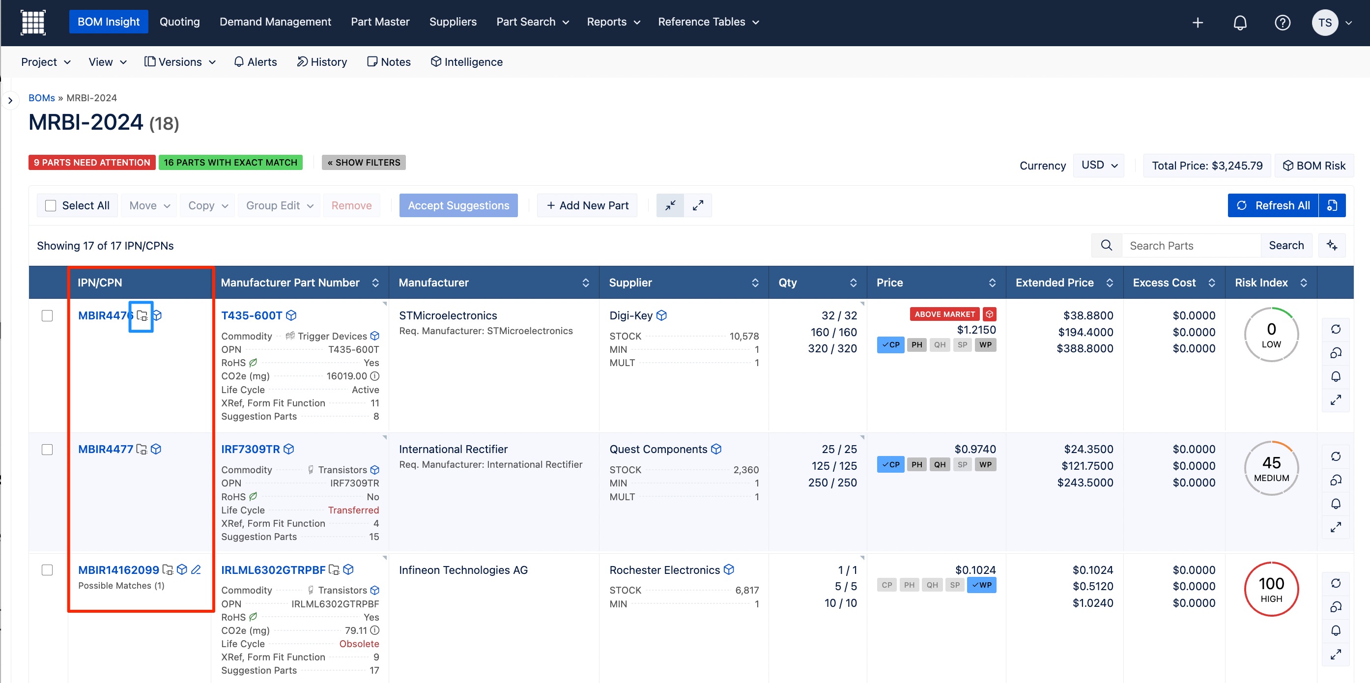Screen dimensions: 1370x683
Task: Click the cube icon beside T435-600T
Action: [291, 315]
